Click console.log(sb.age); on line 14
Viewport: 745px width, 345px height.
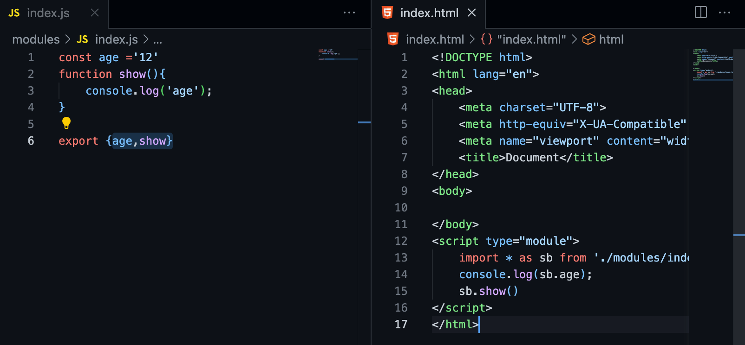pos(526,274)
